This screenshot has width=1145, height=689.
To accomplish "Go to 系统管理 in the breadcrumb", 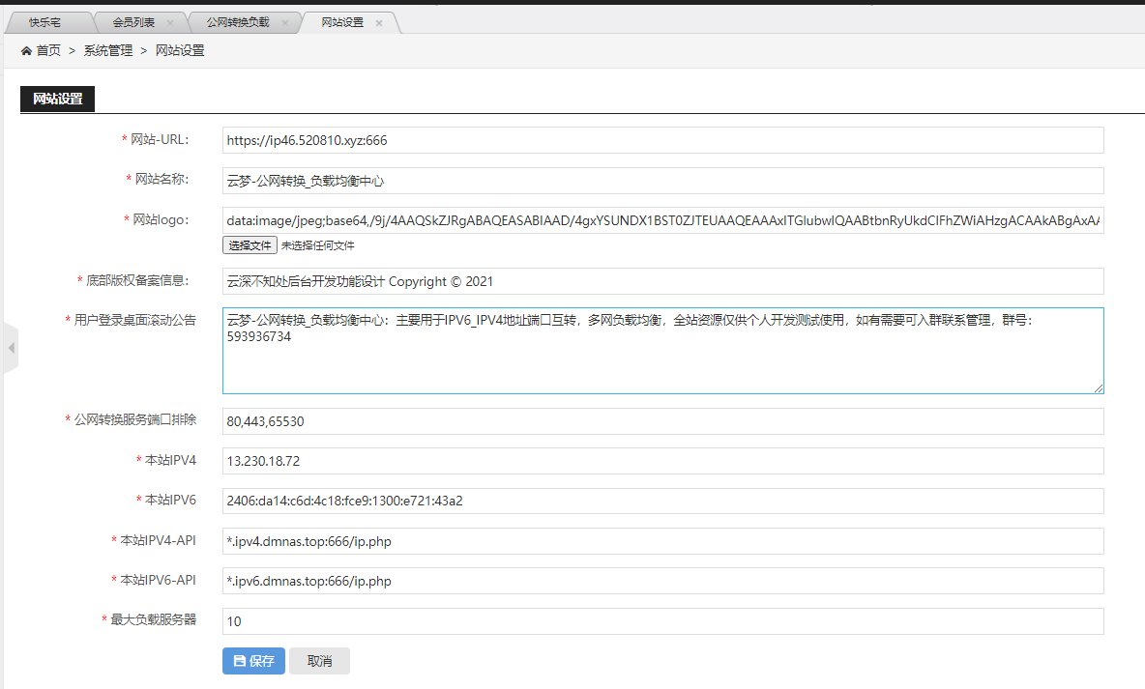I will coord(108,51).
